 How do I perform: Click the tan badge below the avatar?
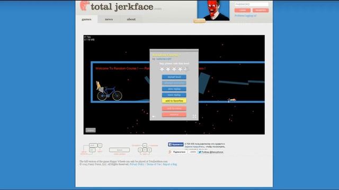(x=199, y=21)
